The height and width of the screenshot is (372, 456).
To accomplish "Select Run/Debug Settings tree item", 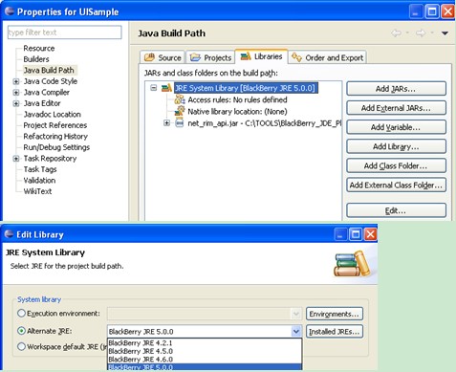I will pyautogui.click(x=56, y=147).
